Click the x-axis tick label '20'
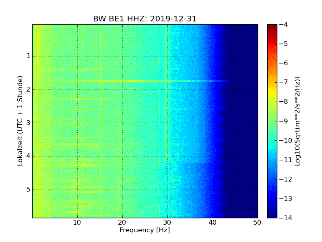 (x=122, y=223)
